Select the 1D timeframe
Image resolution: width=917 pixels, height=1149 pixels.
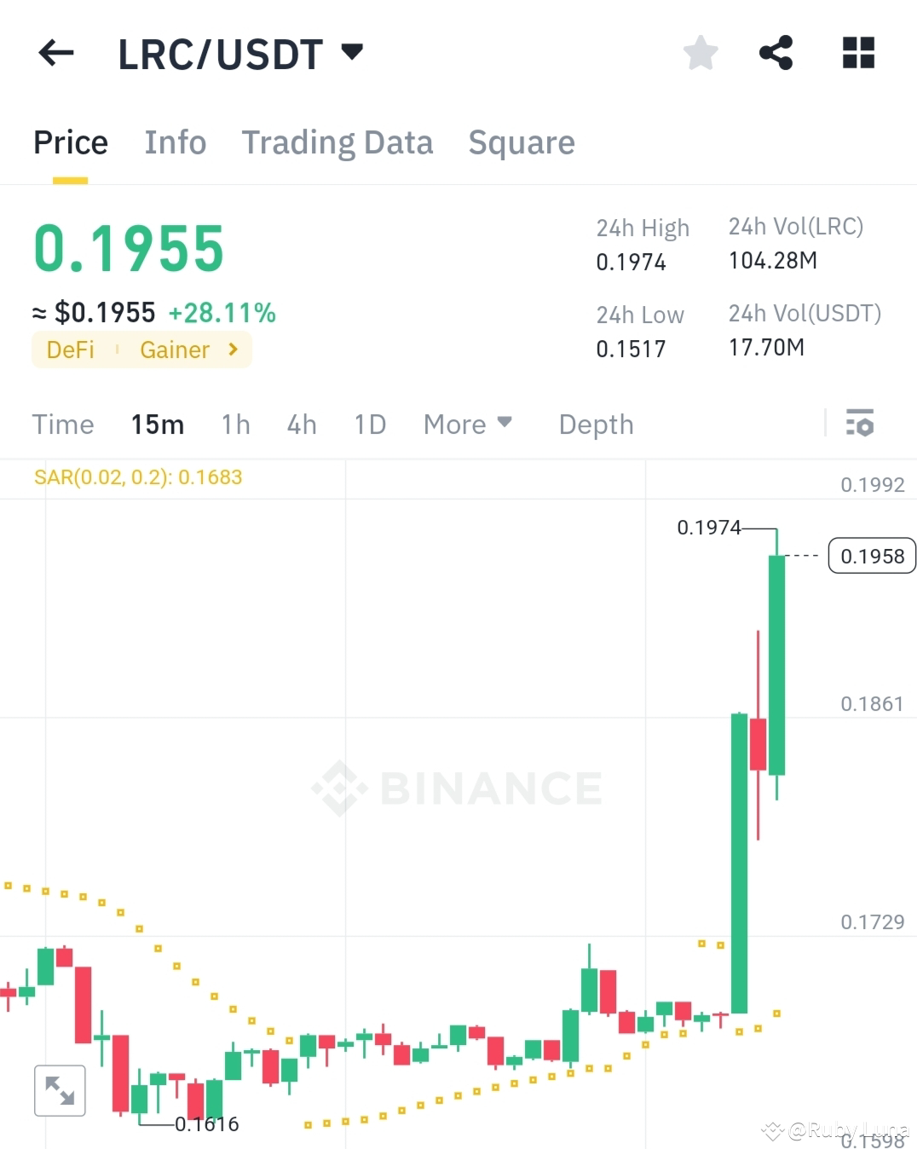click(x=370, y=424)
